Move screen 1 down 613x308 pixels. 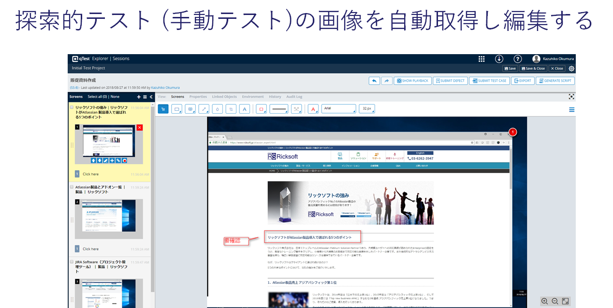tap(100, 161)
